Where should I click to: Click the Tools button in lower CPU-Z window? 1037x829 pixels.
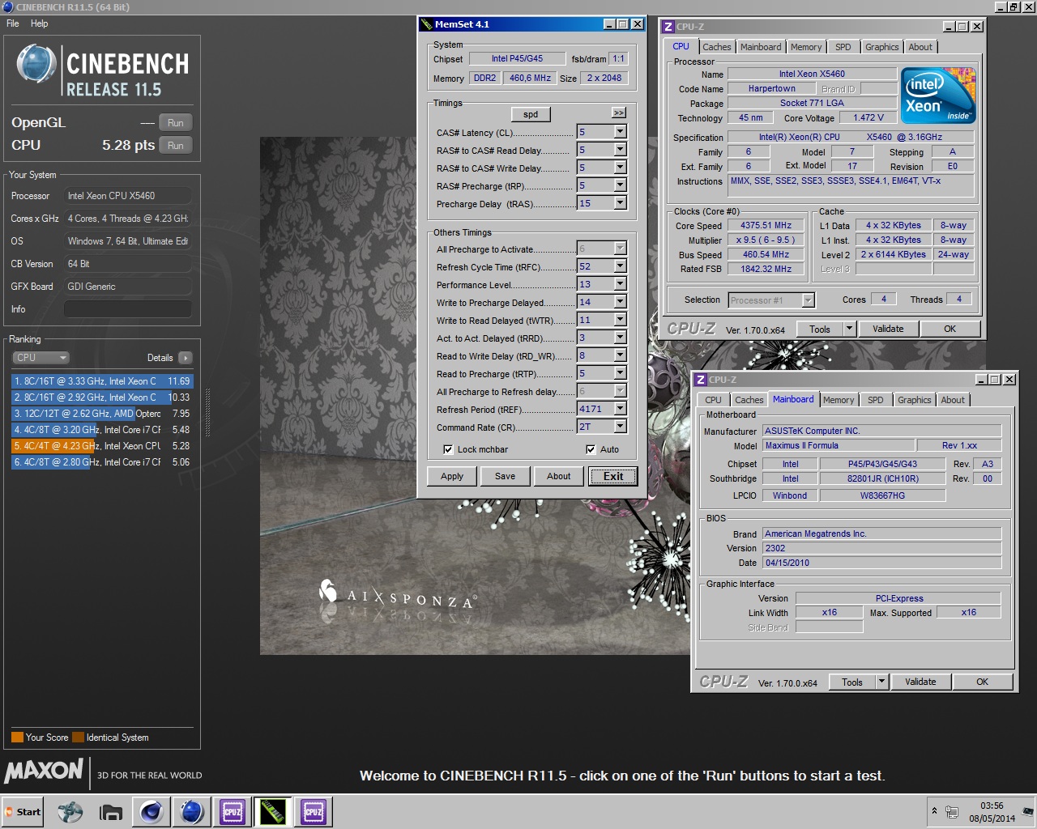coord(851,682)
